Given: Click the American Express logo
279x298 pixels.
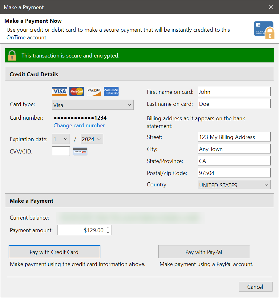Looking at the screenshot, I should (111, 91).
